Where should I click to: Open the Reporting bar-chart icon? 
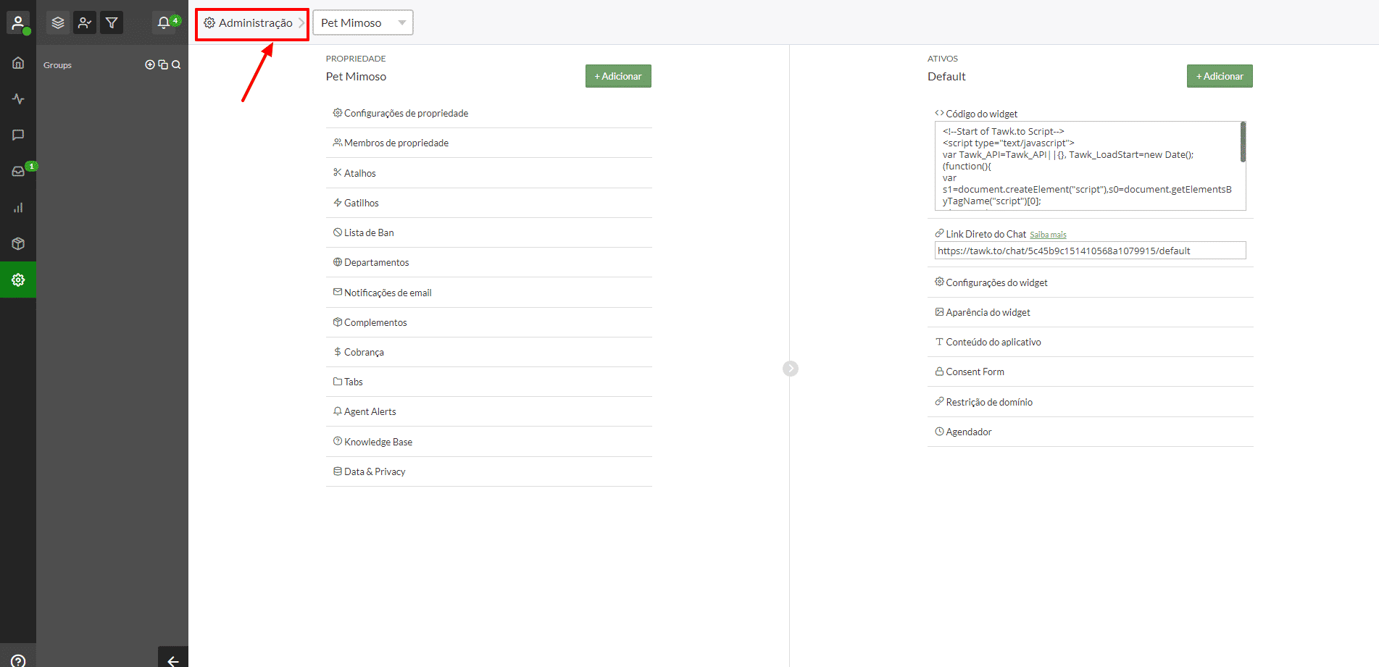[x=18, y=207]
